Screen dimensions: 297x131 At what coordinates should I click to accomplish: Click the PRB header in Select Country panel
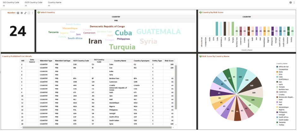116,21
